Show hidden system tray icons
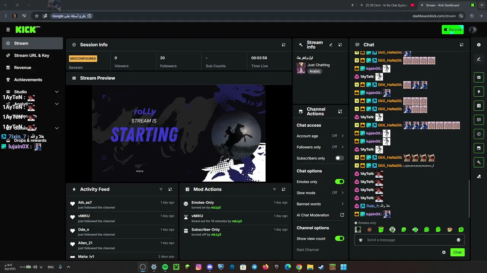 pos(68,267)
